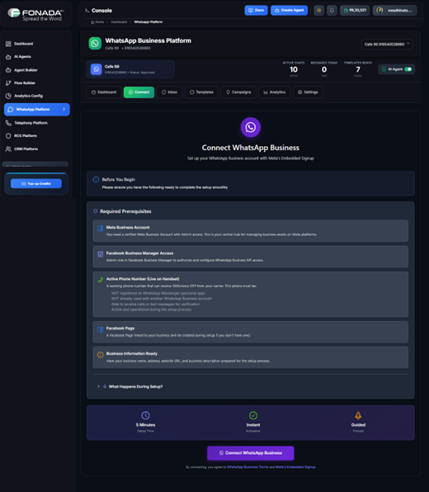Open Analytics Config page
429x492 pixels.
click(x=24, y=96)
